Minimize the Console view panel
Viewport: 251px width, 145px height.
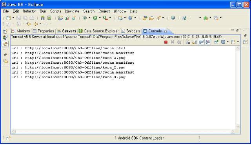coord(233,30)
